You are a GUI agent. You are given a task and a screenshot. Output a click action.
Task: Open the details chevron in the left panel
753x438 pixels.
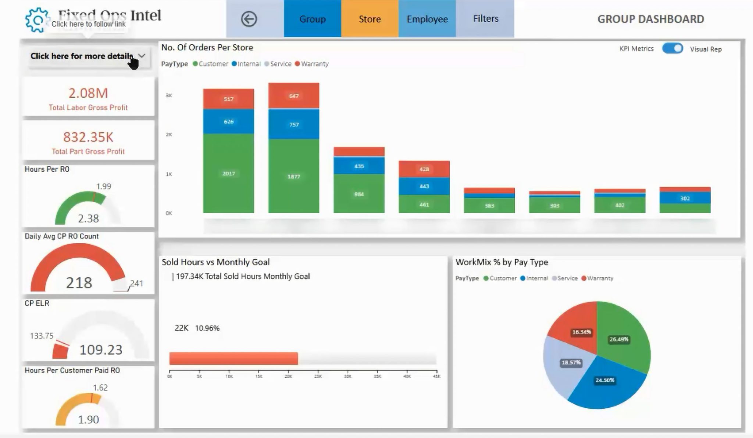click(x=142, y=56)
